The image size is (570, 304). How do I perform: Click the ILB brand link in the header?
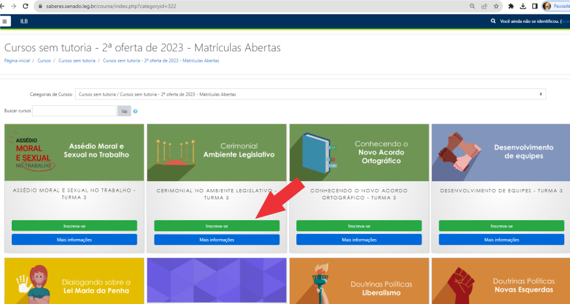tap(24, 21)
